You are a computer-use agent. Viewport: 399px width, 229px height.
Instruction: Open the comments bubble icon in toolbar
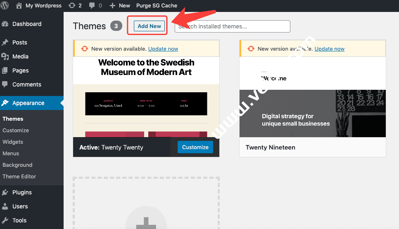tap(92, 6)
